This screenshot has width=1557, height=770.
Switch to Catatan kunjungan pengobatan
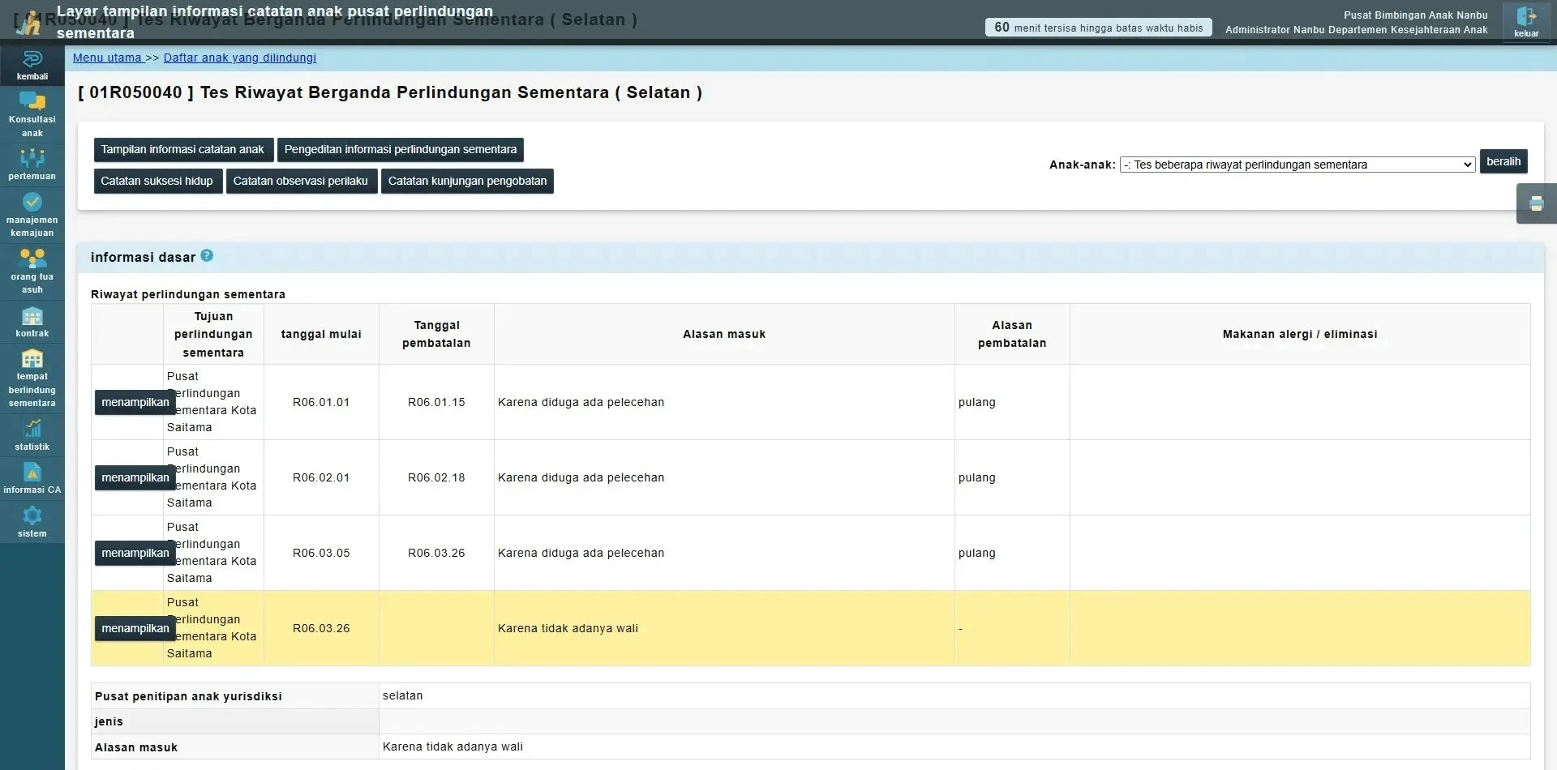tap(467, 181)
